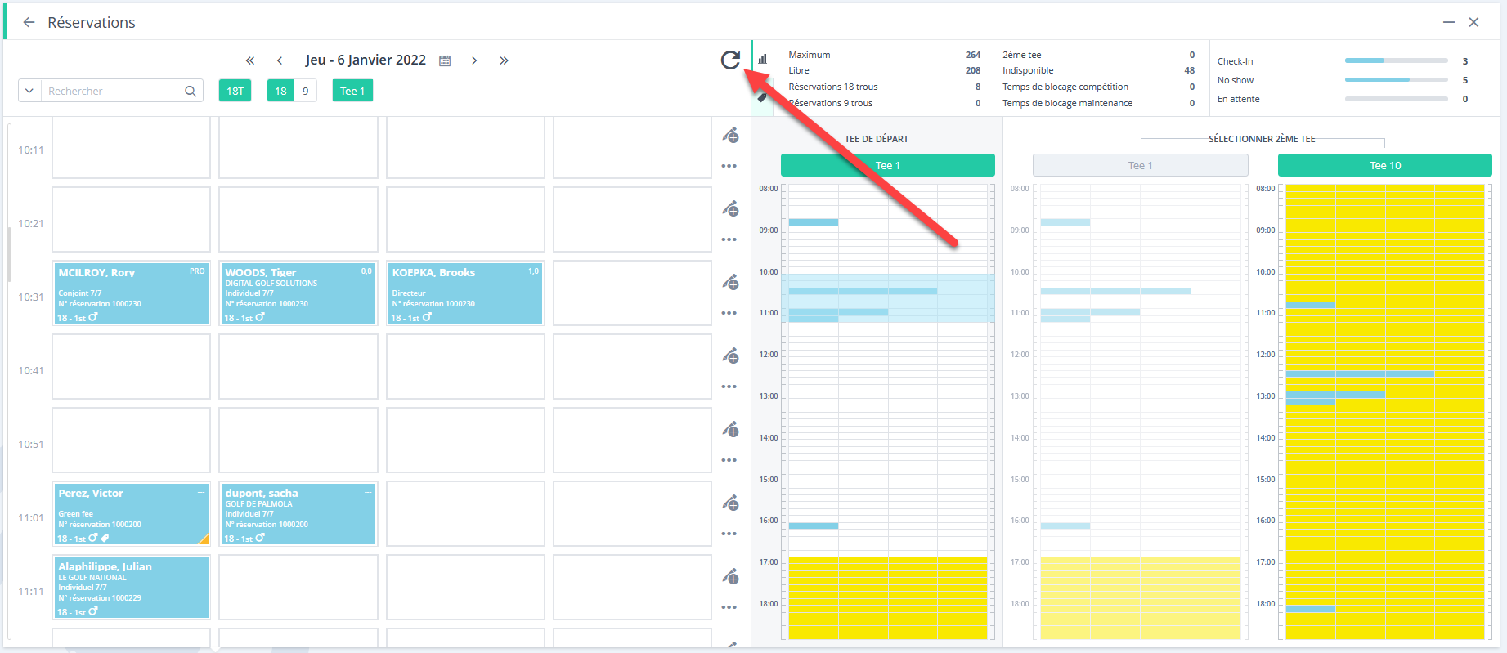Minimize the Réservations window
The image size is (1507, 653).
pos(1449,22)
